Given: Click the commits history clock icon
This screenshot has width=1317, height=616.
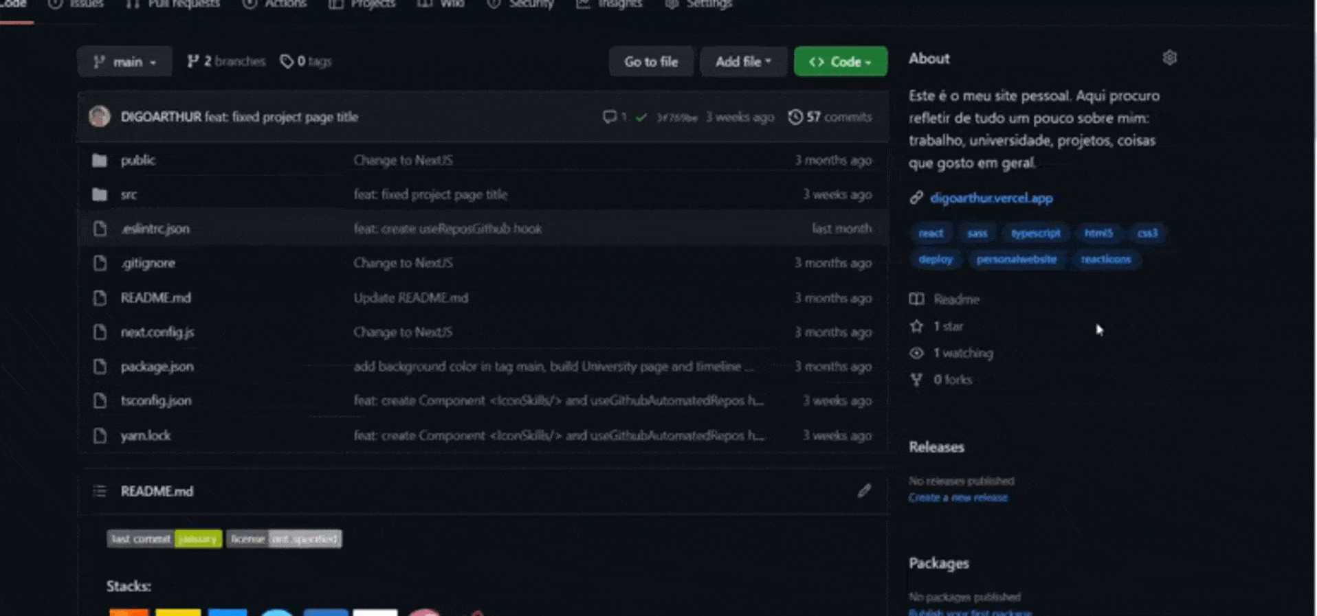Looking at the screenshot, I should point(795,117).
